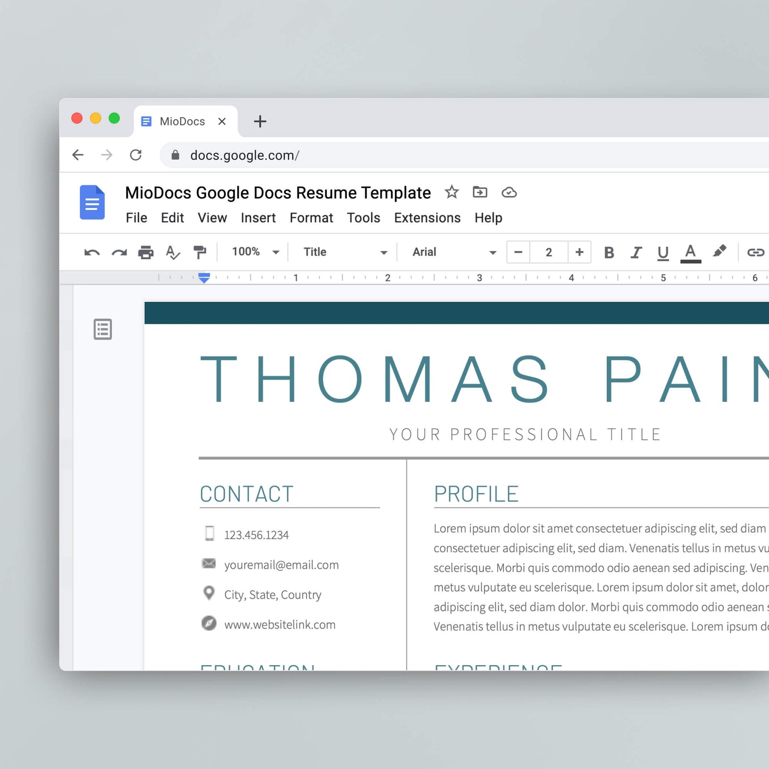
Task: Click the Undo arrow icon
Action: click(92, 252)
